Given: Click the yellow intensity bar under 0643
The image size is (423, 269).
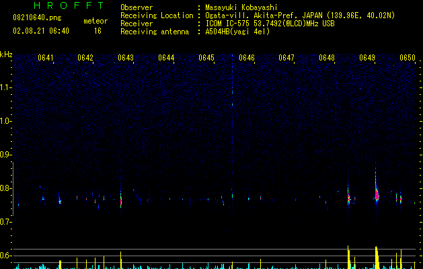Looking at the screenshot, I should (x=121, y=260).
